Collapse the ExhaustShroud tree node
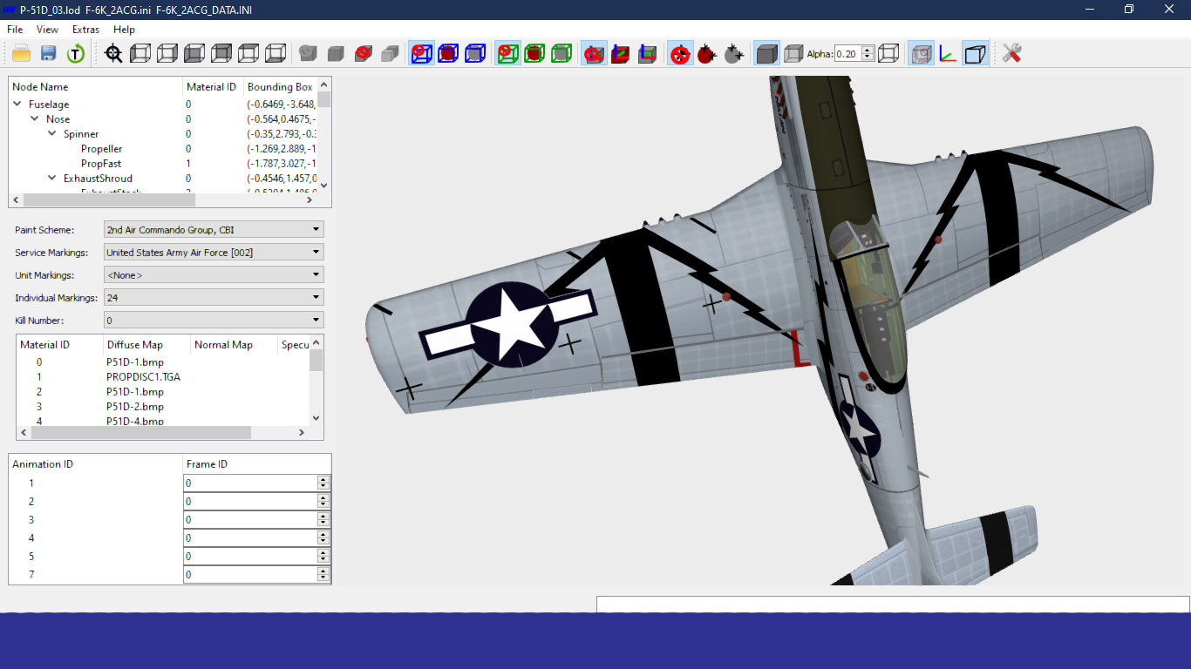 (52, 179)
